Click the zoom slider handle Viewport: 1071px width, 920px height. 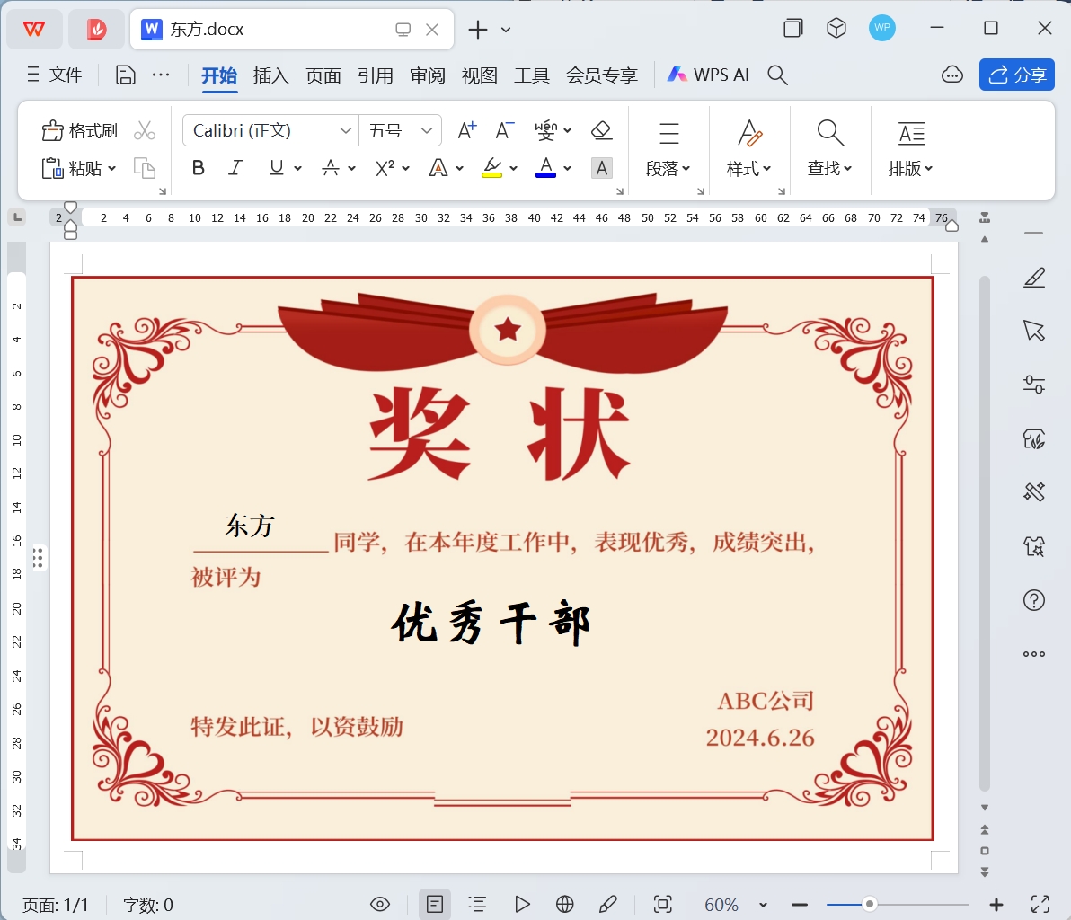(869, 905)
